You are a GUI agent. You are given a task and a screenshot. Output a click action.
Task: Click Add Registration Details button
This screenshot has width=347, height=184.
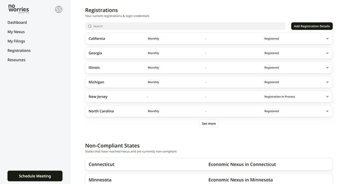click(312, 26)
